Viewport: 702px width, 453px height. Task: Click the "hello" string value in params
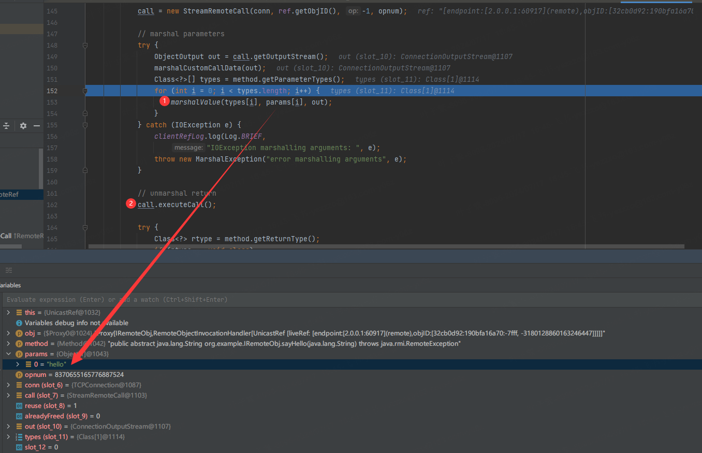click(x=56, y=364)
